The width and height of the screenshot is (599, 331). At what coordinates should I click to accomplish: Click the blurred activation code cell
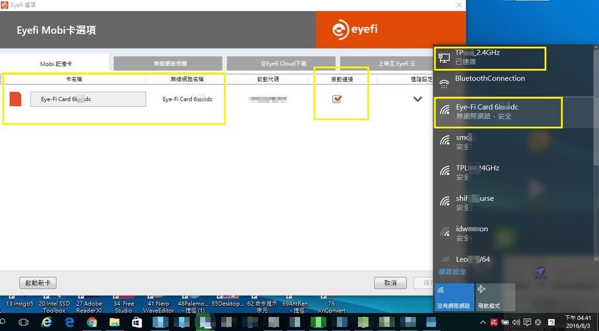click(267, 99)
